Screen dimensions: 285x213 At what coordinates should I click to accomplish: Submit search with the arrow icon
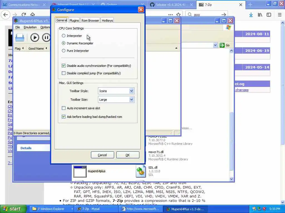[x=223, y=15]
